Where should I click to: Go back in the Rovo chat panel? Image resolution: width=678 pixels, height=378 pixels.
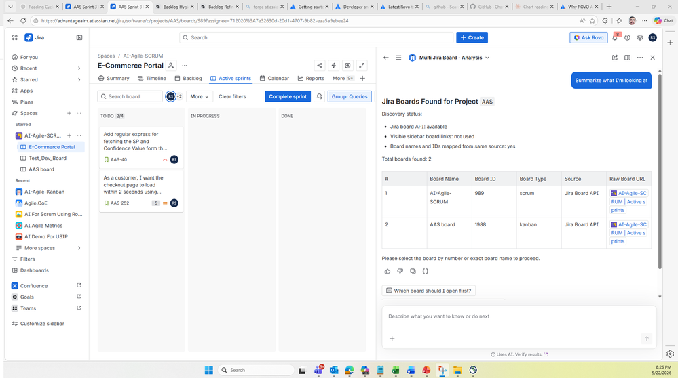coord(385,58)
